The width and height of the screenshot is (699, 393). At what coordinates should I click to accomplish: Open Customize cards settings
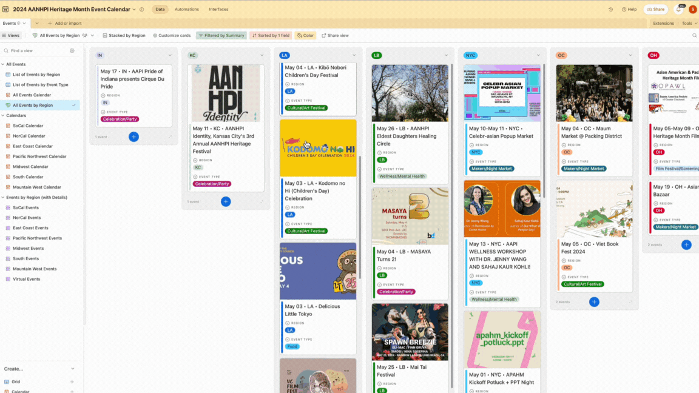(172, 36)
